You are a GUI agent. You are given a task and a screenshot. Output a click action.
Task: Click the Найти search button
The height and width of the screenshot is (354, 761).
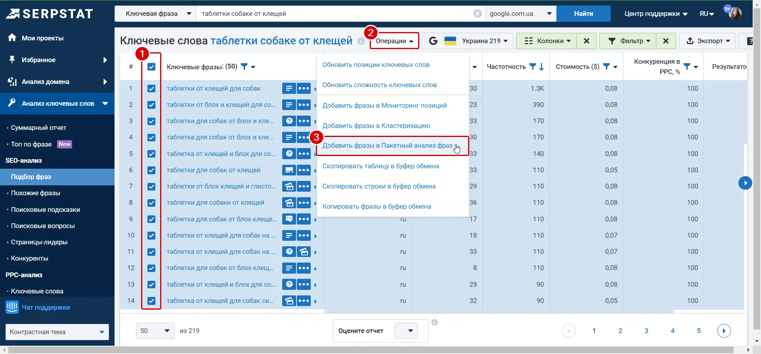583,13
